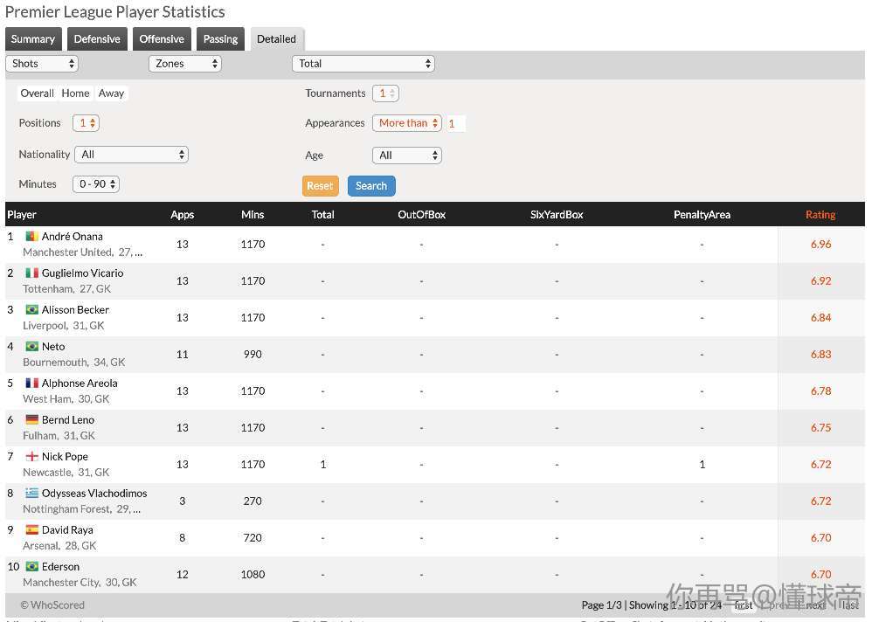Open Nick Pope player link
The image size is (872, 622).
pos(65,456)
